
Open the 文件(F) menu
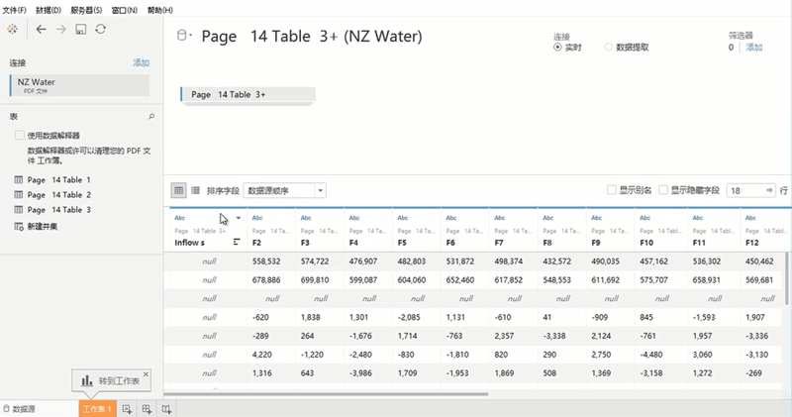14,9
